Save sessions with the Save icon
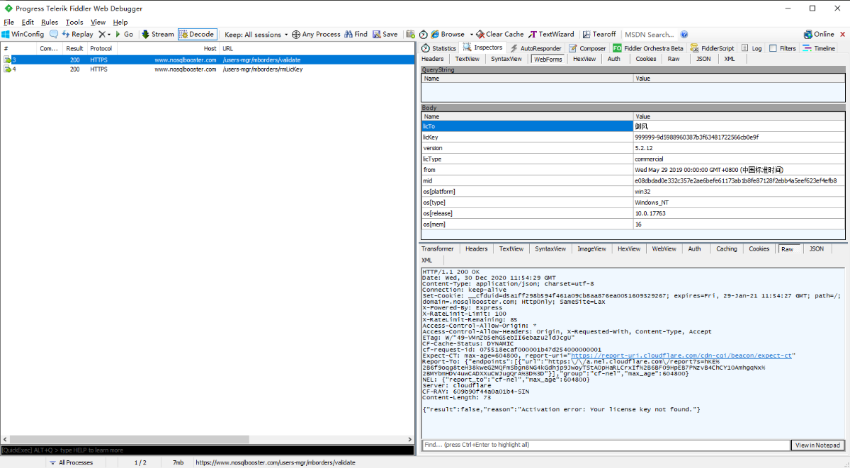This screenshot has height=468, width=850. [385, 34]
